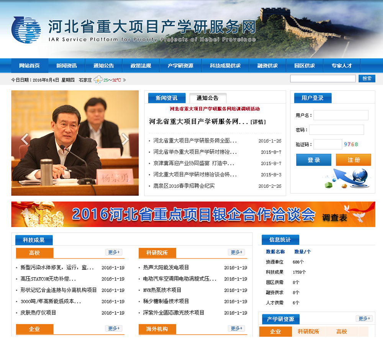Open 更多+ for 高校 section
The width and height of the screenshot is (383, 340).
(114, 252)
